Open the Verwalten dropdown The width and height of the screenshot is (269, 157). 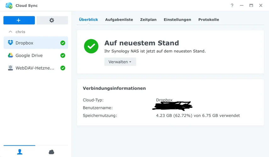120,62
